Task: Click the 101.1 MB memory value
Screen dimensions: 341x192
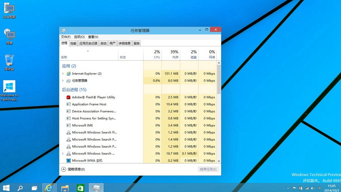Action: (x=171, y=74)
